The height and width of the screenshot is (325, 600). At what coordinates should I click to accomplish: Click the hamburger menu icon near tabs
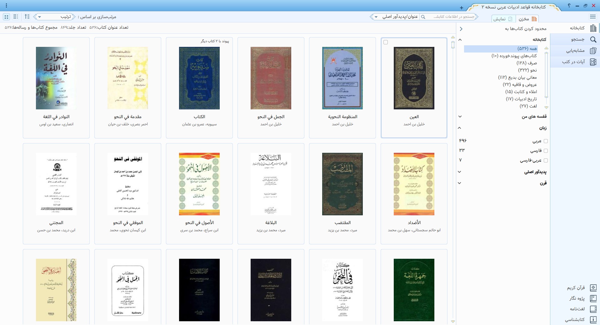(x=593, y=17)
